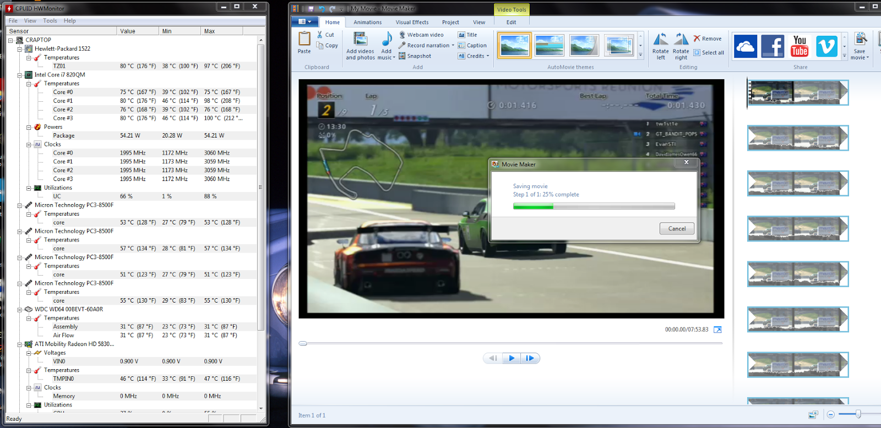Viewport: 881px width, 428px height.
Task: Collapse Intel Core i7 820QM node
Action: [20, 75]
